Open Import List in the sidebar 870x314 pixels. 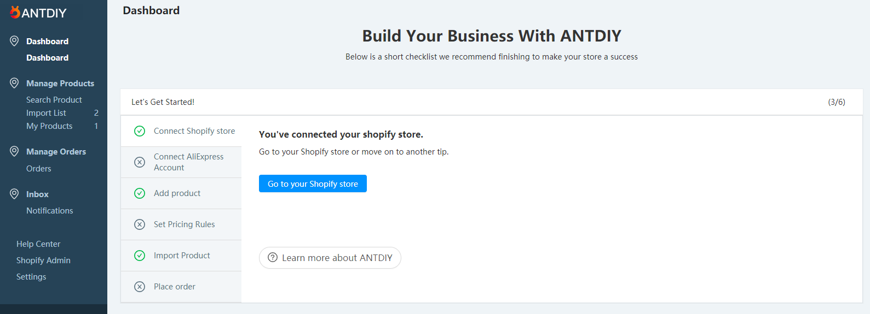pyautogui.click(x=46, y=113)
